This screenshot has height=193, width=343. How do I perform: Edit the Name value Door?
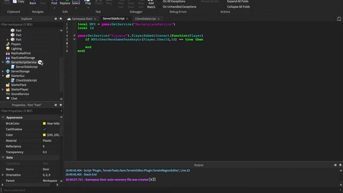tap(46, 169)
